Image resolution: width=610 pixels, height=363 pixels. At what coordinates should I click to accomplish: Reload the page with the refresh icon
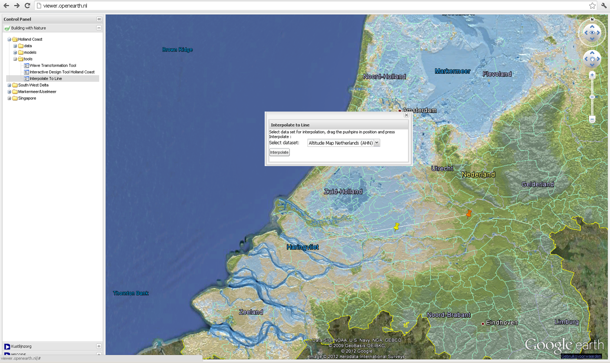27,6
